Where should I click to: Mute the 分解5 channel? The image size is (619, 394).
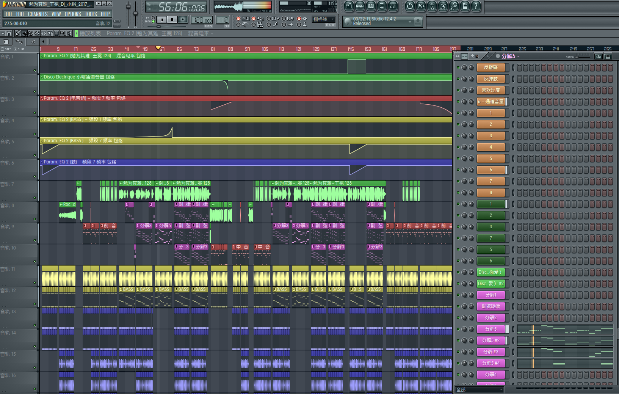tap(458, 329)
